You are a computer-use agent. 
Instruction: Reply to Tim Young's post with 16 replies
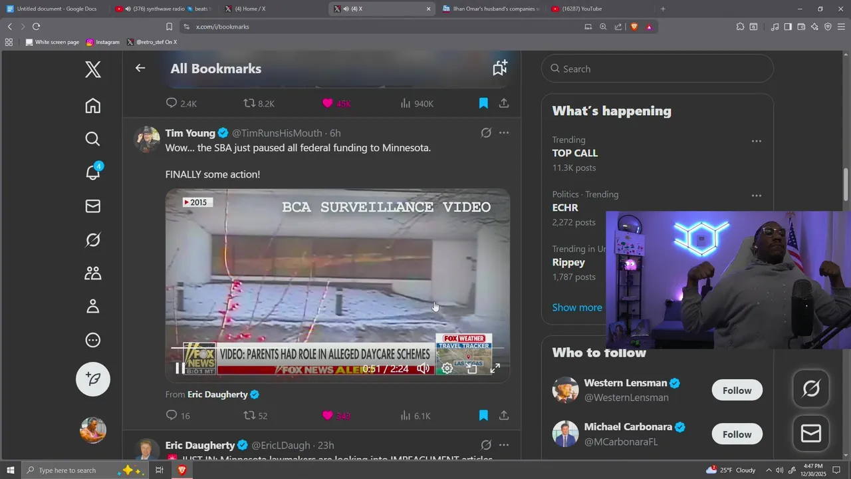click(x=178, y=415)
